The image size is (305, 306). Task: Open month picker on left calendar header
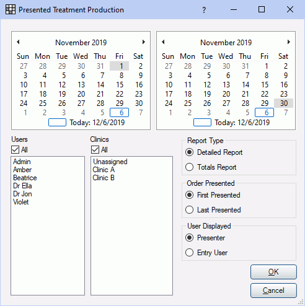[x=81, y=43]
